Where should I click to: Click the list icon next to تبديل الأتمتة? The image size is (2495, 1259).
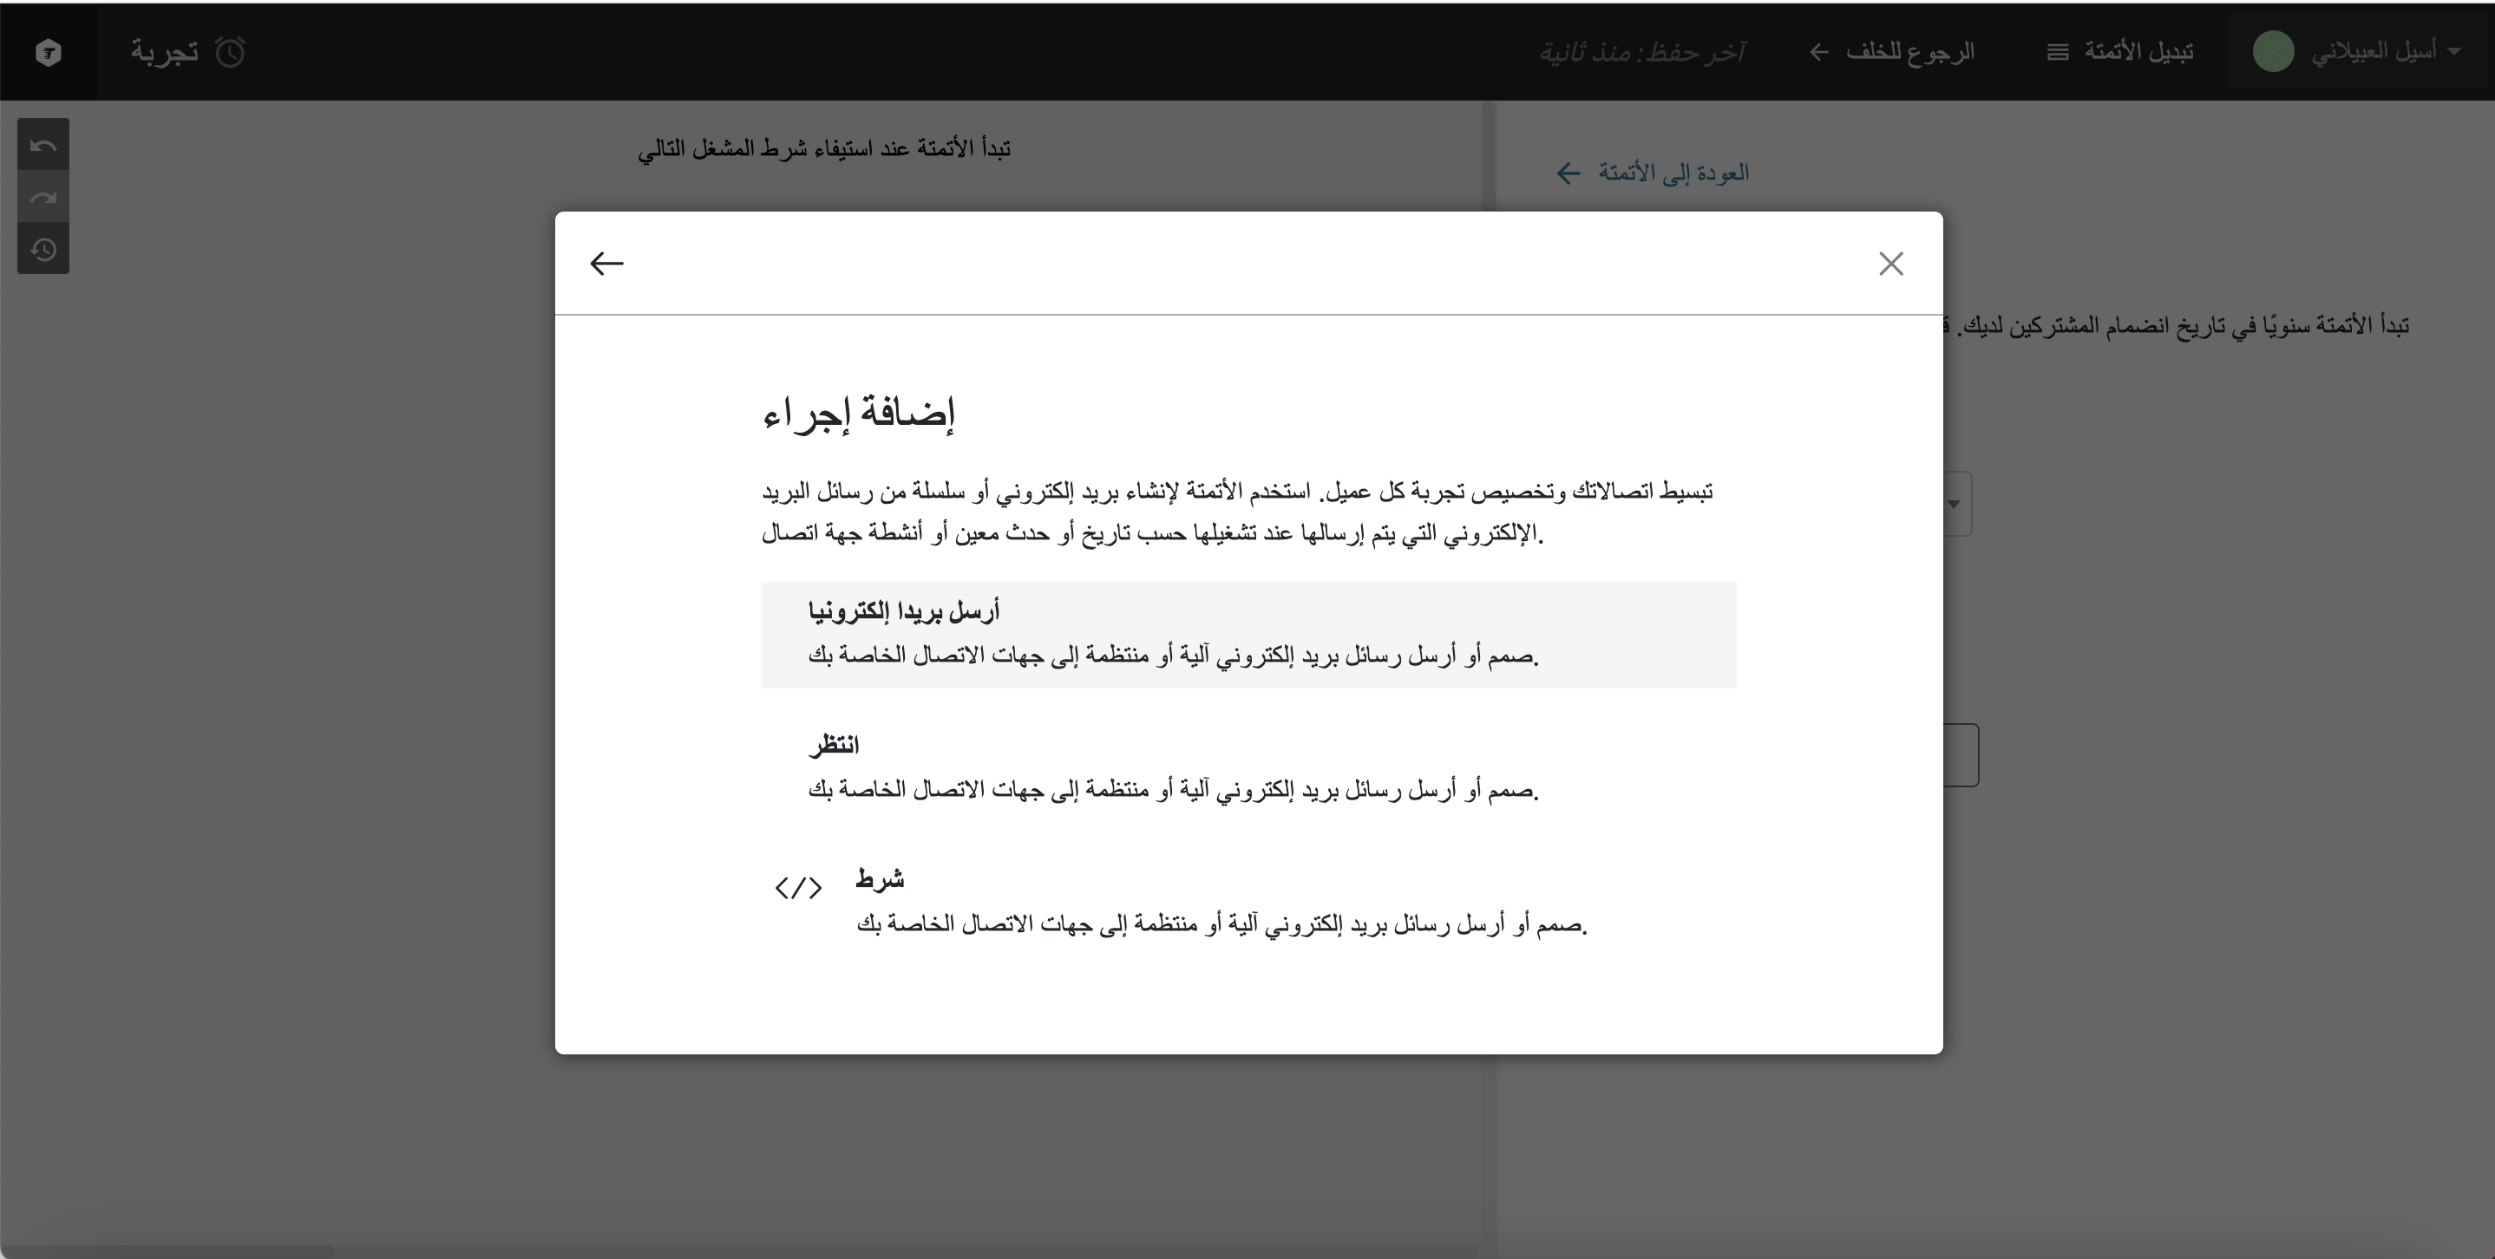click(x=2057, y=52)
